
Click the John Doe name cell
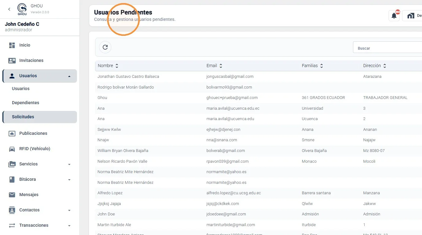[106, 214]
